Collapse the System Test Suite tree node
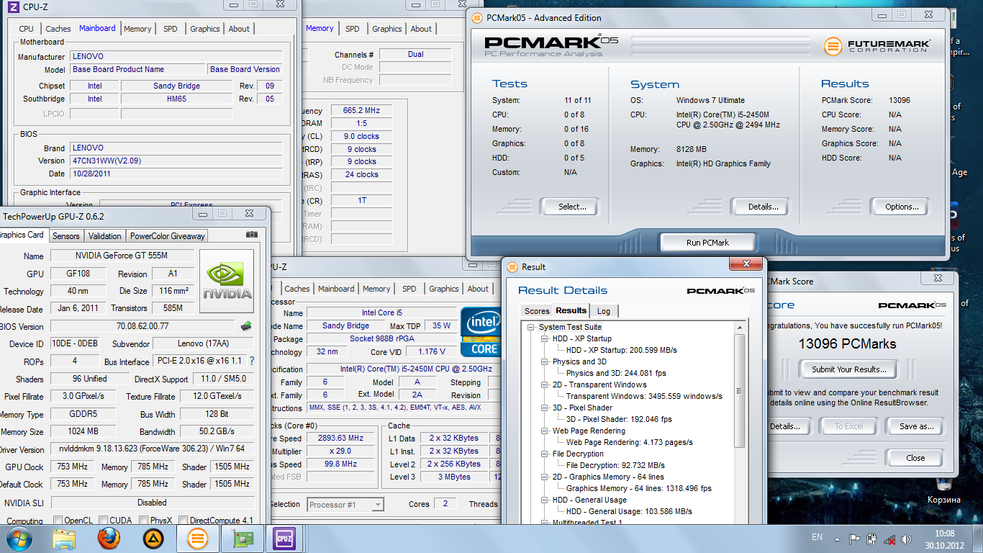The width and height of the screenshot is (983, 553). click(532, 327)
